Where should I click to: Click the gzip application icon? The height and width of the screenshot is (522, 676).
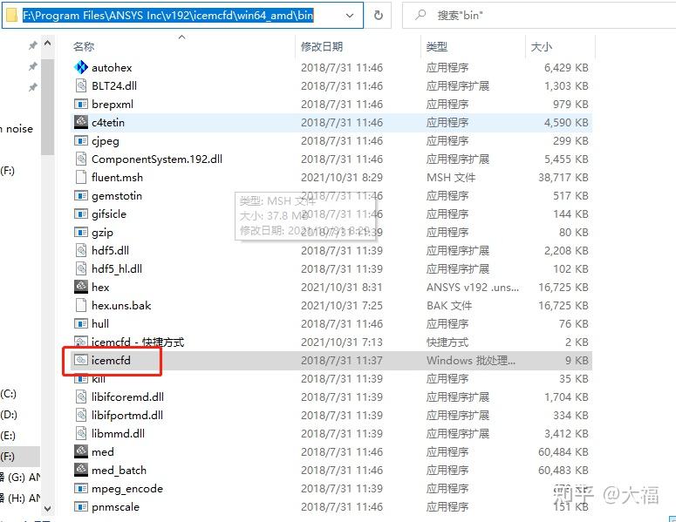(81, 232)
